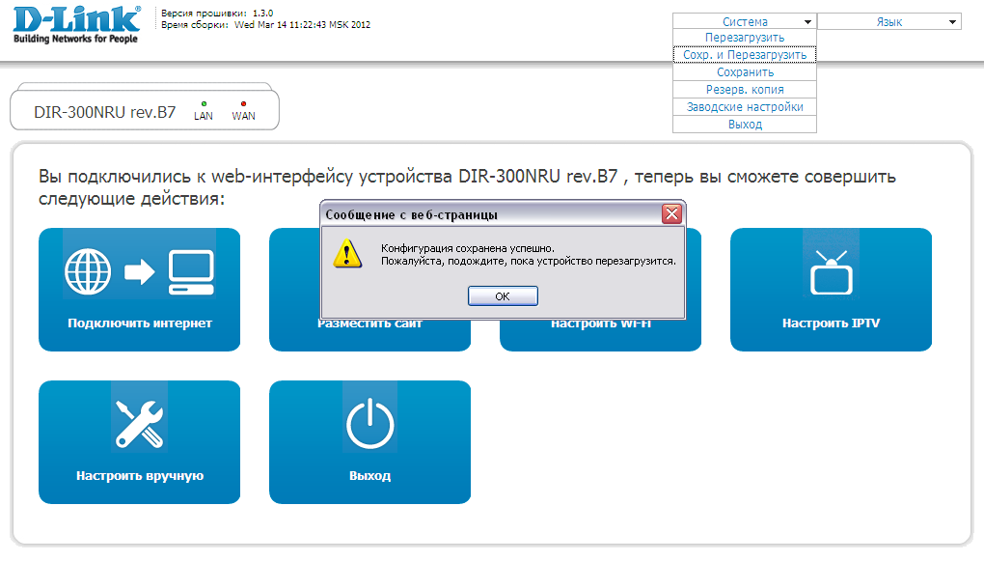The height and width of the screenshot is (562, 984).
Task: Open the Настроить вручную tools tile
Action: (139, 442)
